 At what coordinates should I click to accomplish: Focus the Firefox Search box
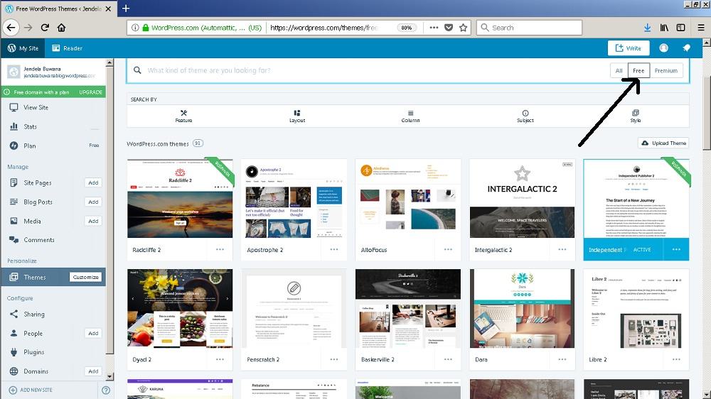(x=529, y=28)
